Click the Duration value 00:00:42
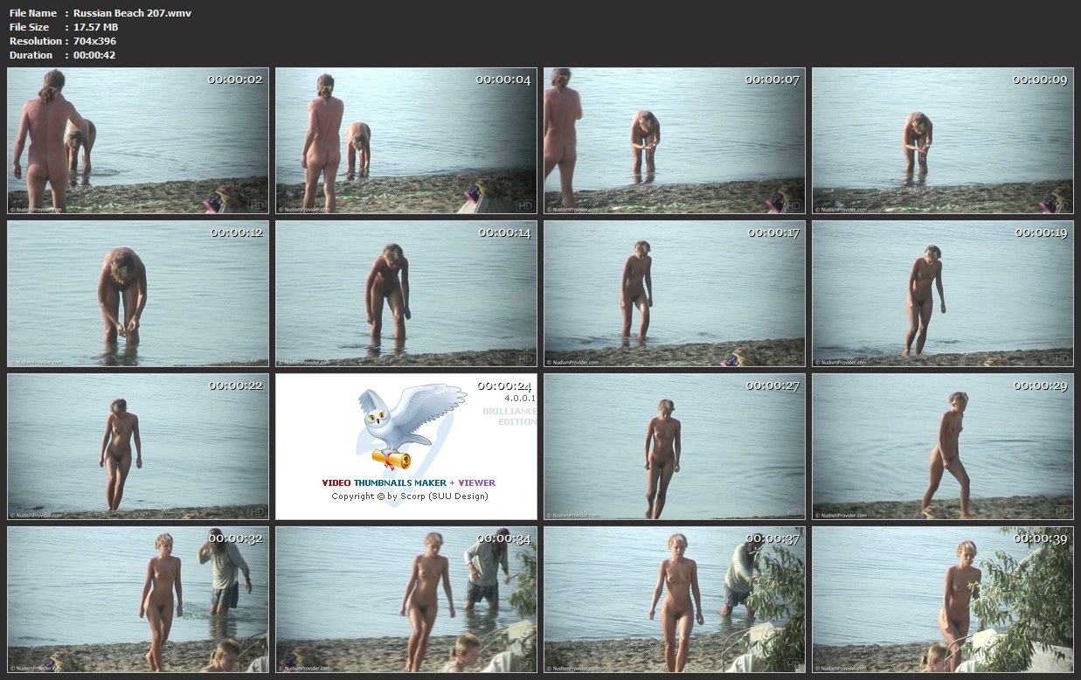This screenshot has height=680, width=1081. tap(94, 55)
